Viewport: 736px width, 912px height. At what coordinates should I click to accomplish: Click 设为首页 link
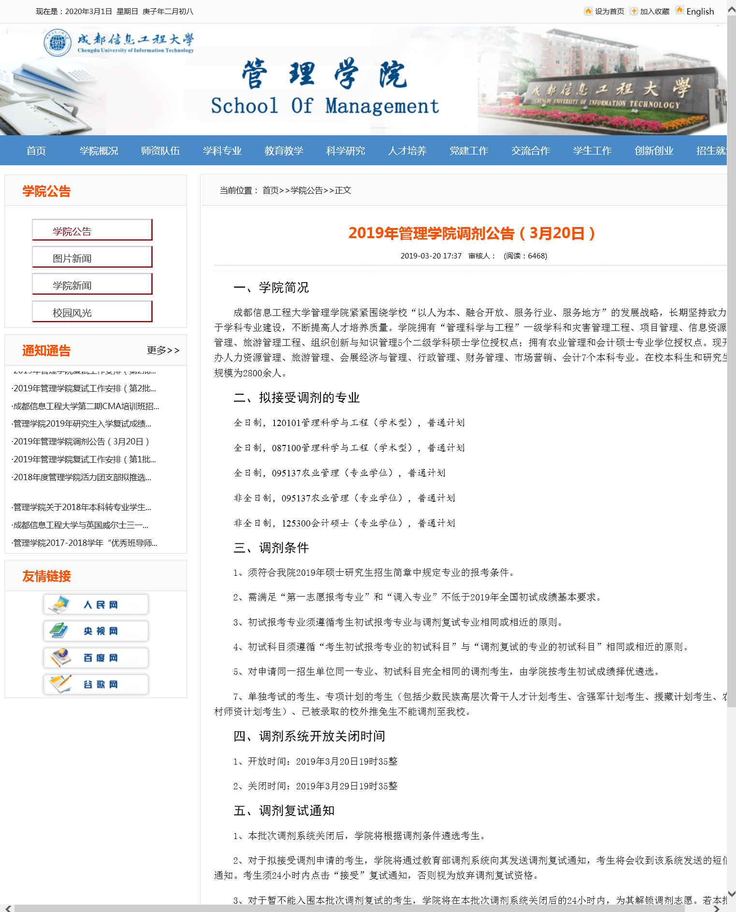[x=609, y=12]
